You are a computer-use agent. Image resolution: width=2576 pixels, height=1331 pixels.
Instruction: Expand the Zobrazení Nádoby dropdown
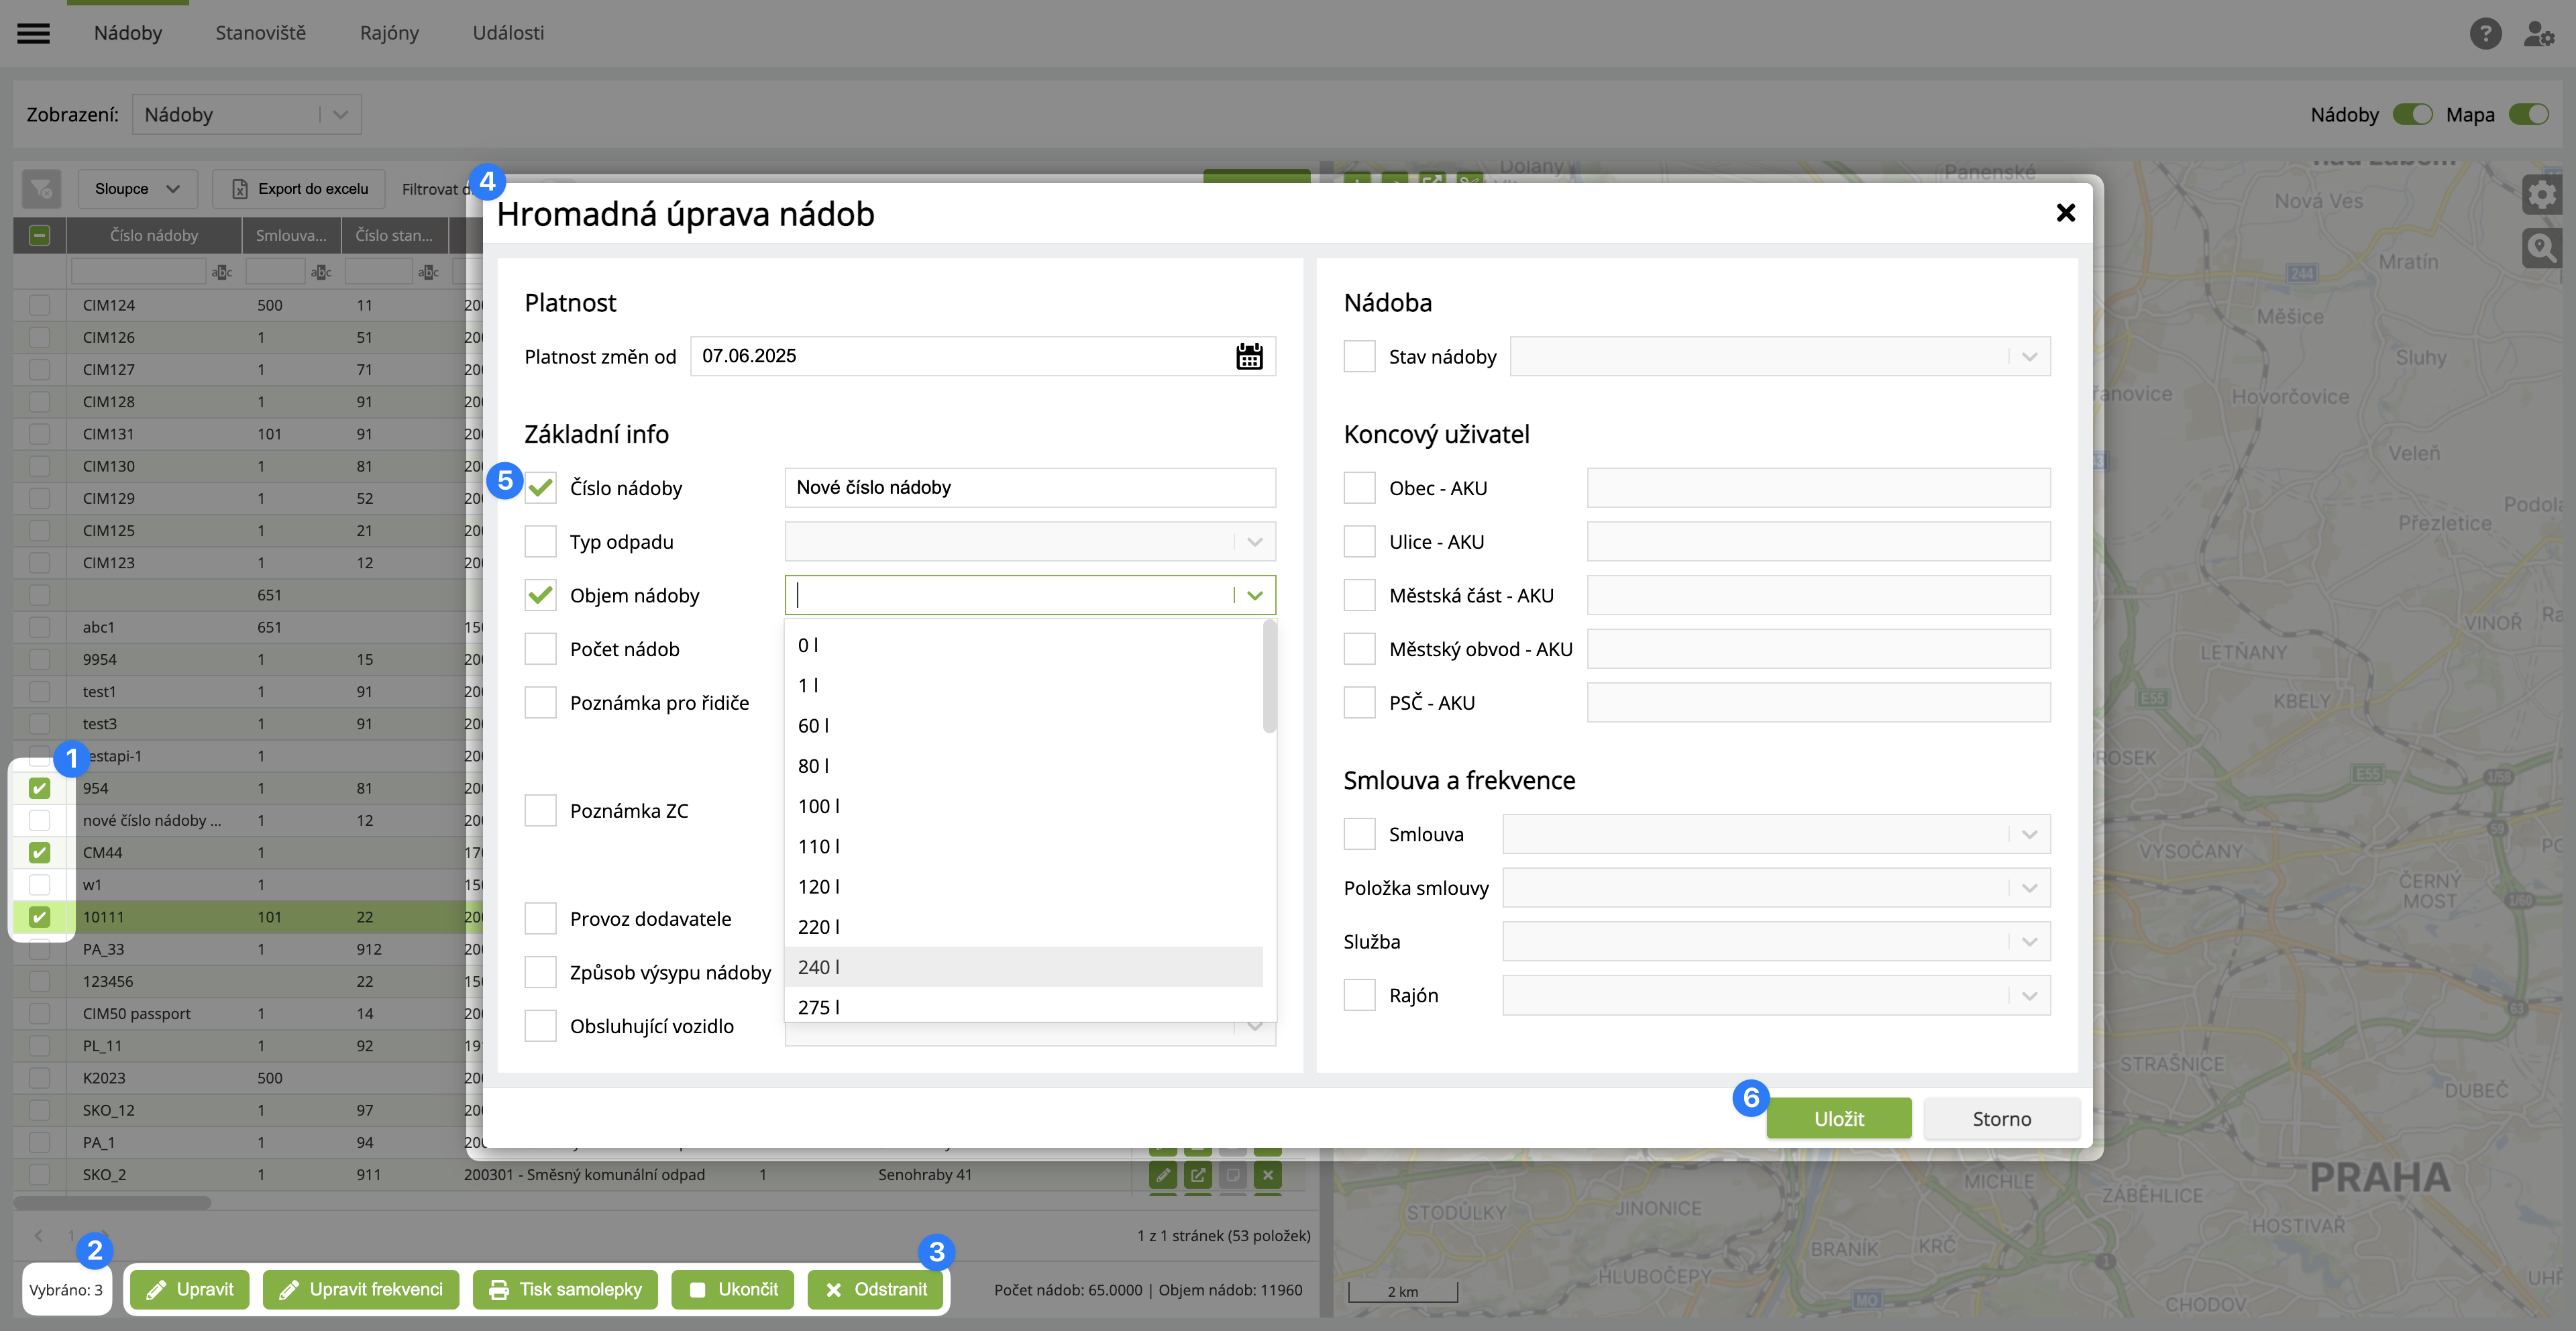click(x=246, y=114)
